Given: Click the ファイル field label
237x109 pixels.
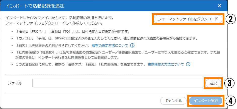Looking at the screenshot, I should 15,83.
